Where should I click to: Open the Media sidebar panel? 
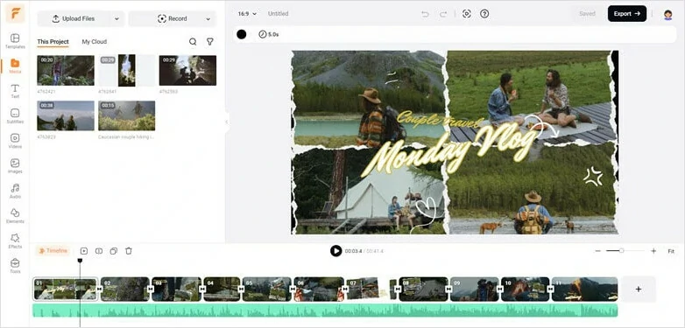click(x=15, y=66)
